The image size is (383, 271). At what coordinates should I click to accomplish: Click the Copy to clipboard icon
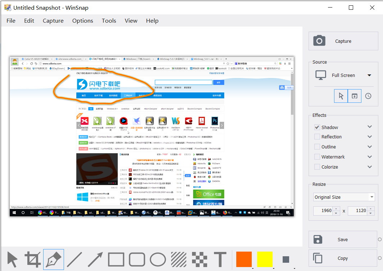(x=318, y=258)
